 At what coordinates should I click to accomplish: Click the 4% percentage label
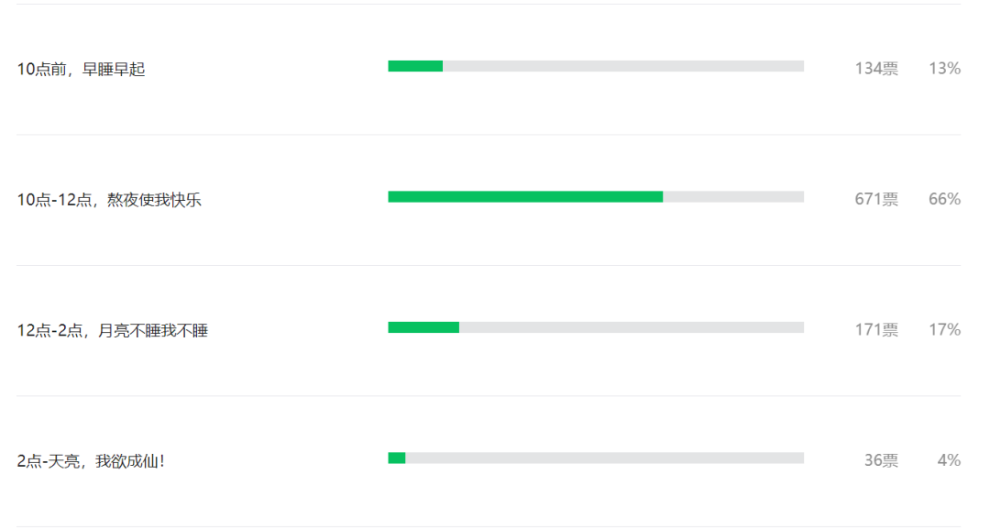949,460
